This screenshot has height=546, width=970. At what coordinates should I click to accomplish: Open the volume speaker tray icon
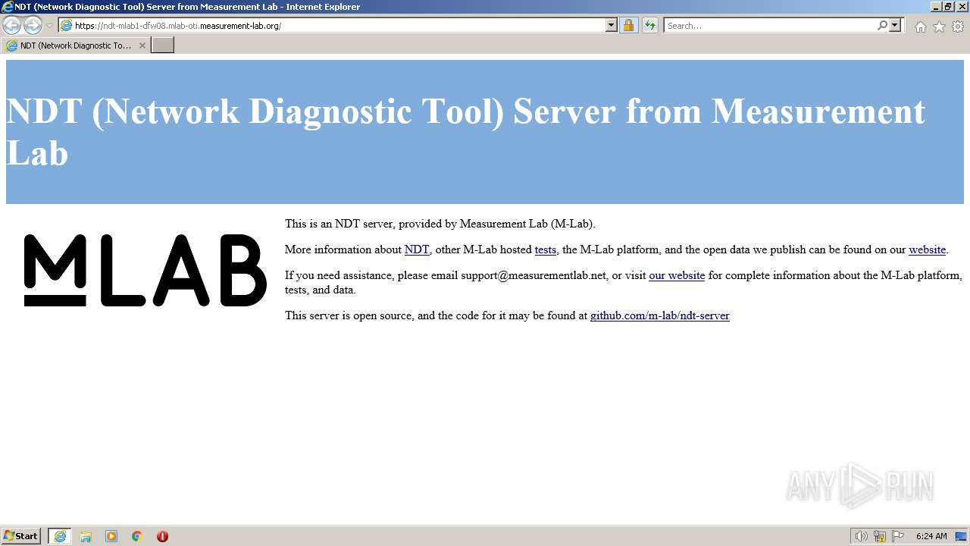[862, 536]
